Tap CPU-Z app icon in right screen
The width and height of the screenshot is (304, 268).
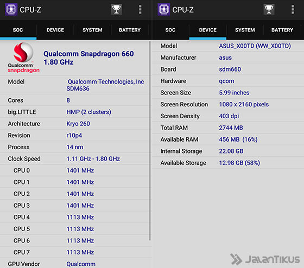click(163, 9)
